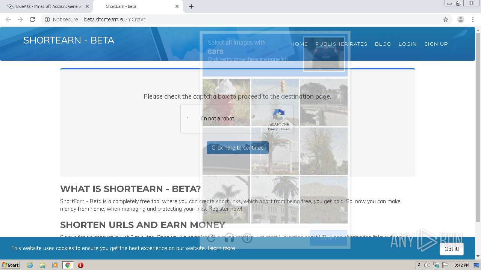The height and width of the screenshot is (270, 481).
Task: View site information for Not secure
Action: click(61, 19)
